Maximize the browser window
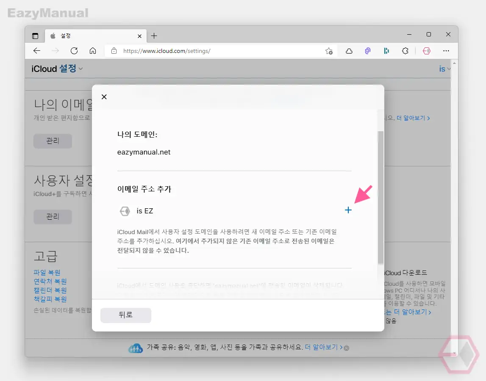This screenshot has width=486, height=381. [429, 34]
